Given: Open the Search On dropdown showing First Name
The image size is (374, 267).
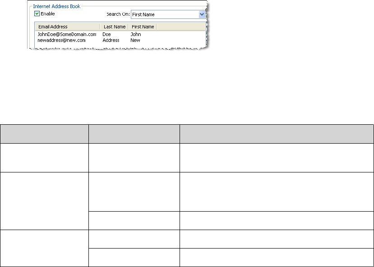Looking at the screenshot, I should coord(168,14).
